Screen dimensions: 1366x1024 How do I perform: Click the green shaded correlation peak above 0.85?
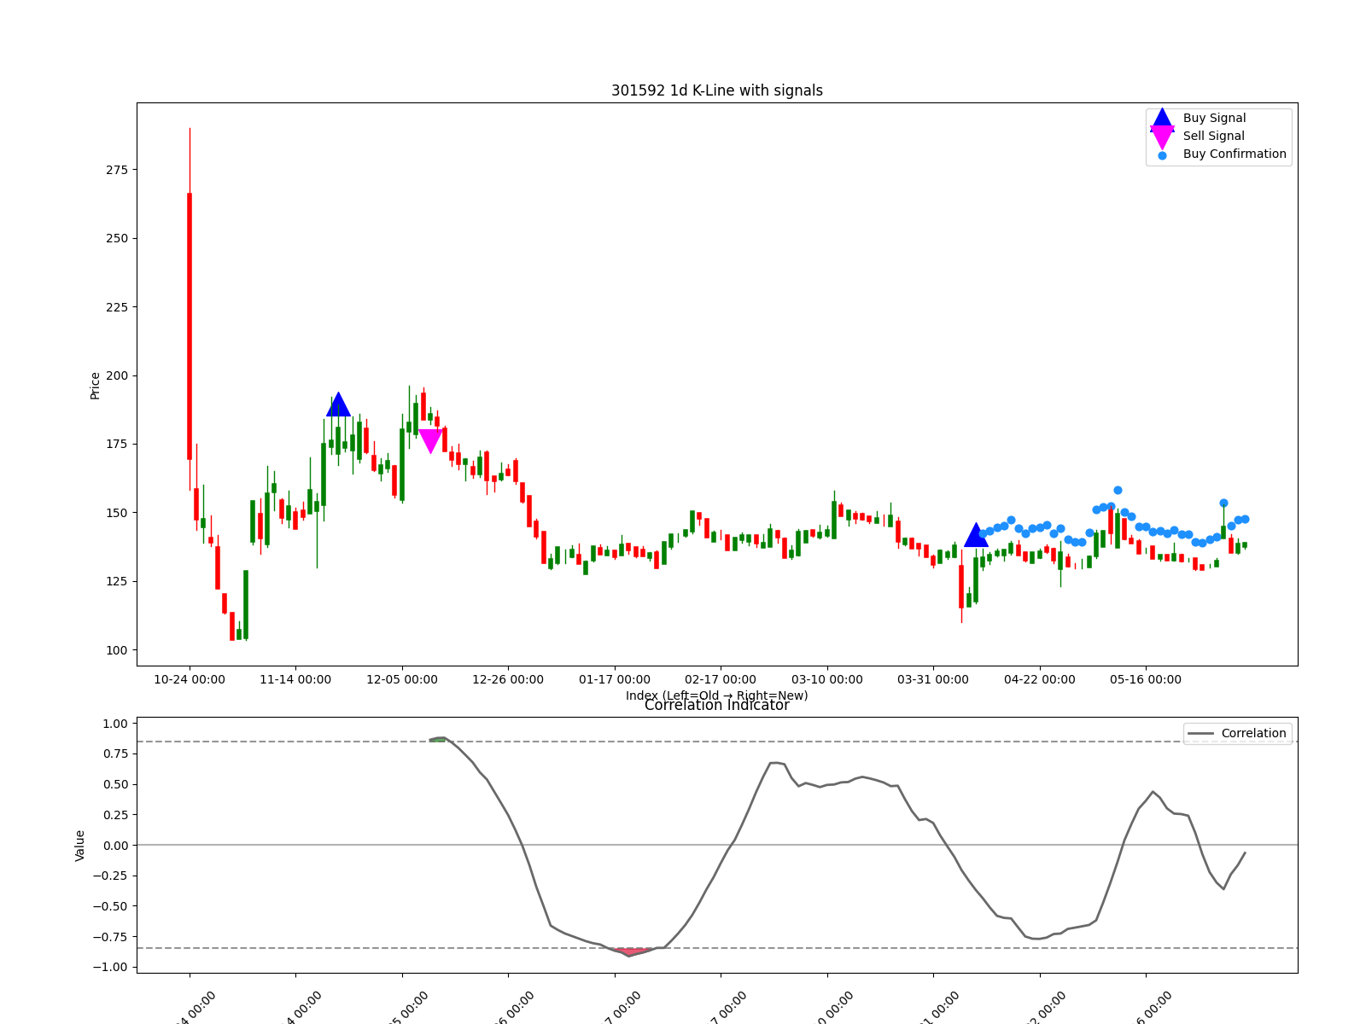click(439, 739)
